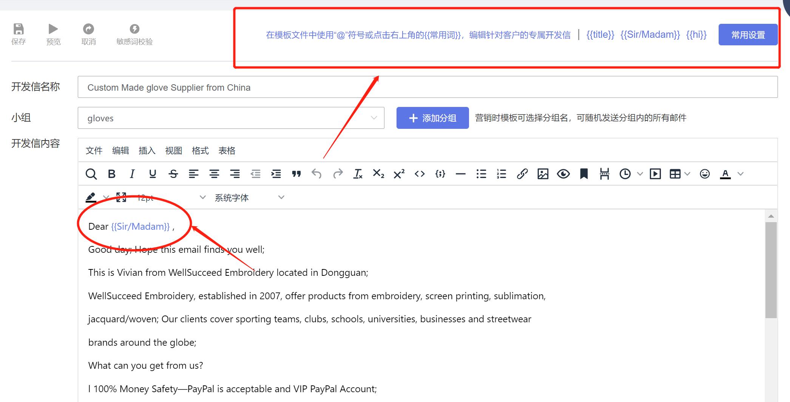The image size is (790, 402).
Task: Toggle bold formatting in the editor
Action: (111, 174)
